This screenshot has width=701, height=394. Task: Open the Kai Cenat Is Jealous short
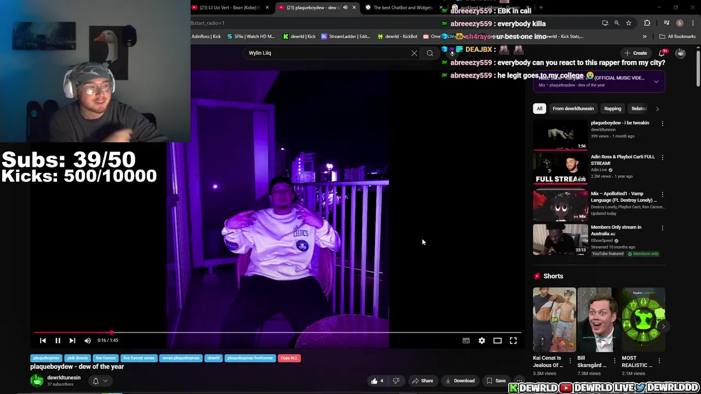coord(554,320)
